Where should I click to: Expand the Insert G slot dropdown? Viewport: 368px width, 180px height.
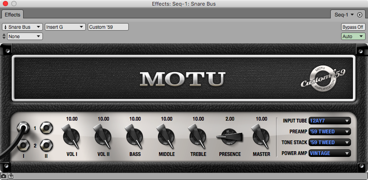pyautogui.click(x=65, y=27)
